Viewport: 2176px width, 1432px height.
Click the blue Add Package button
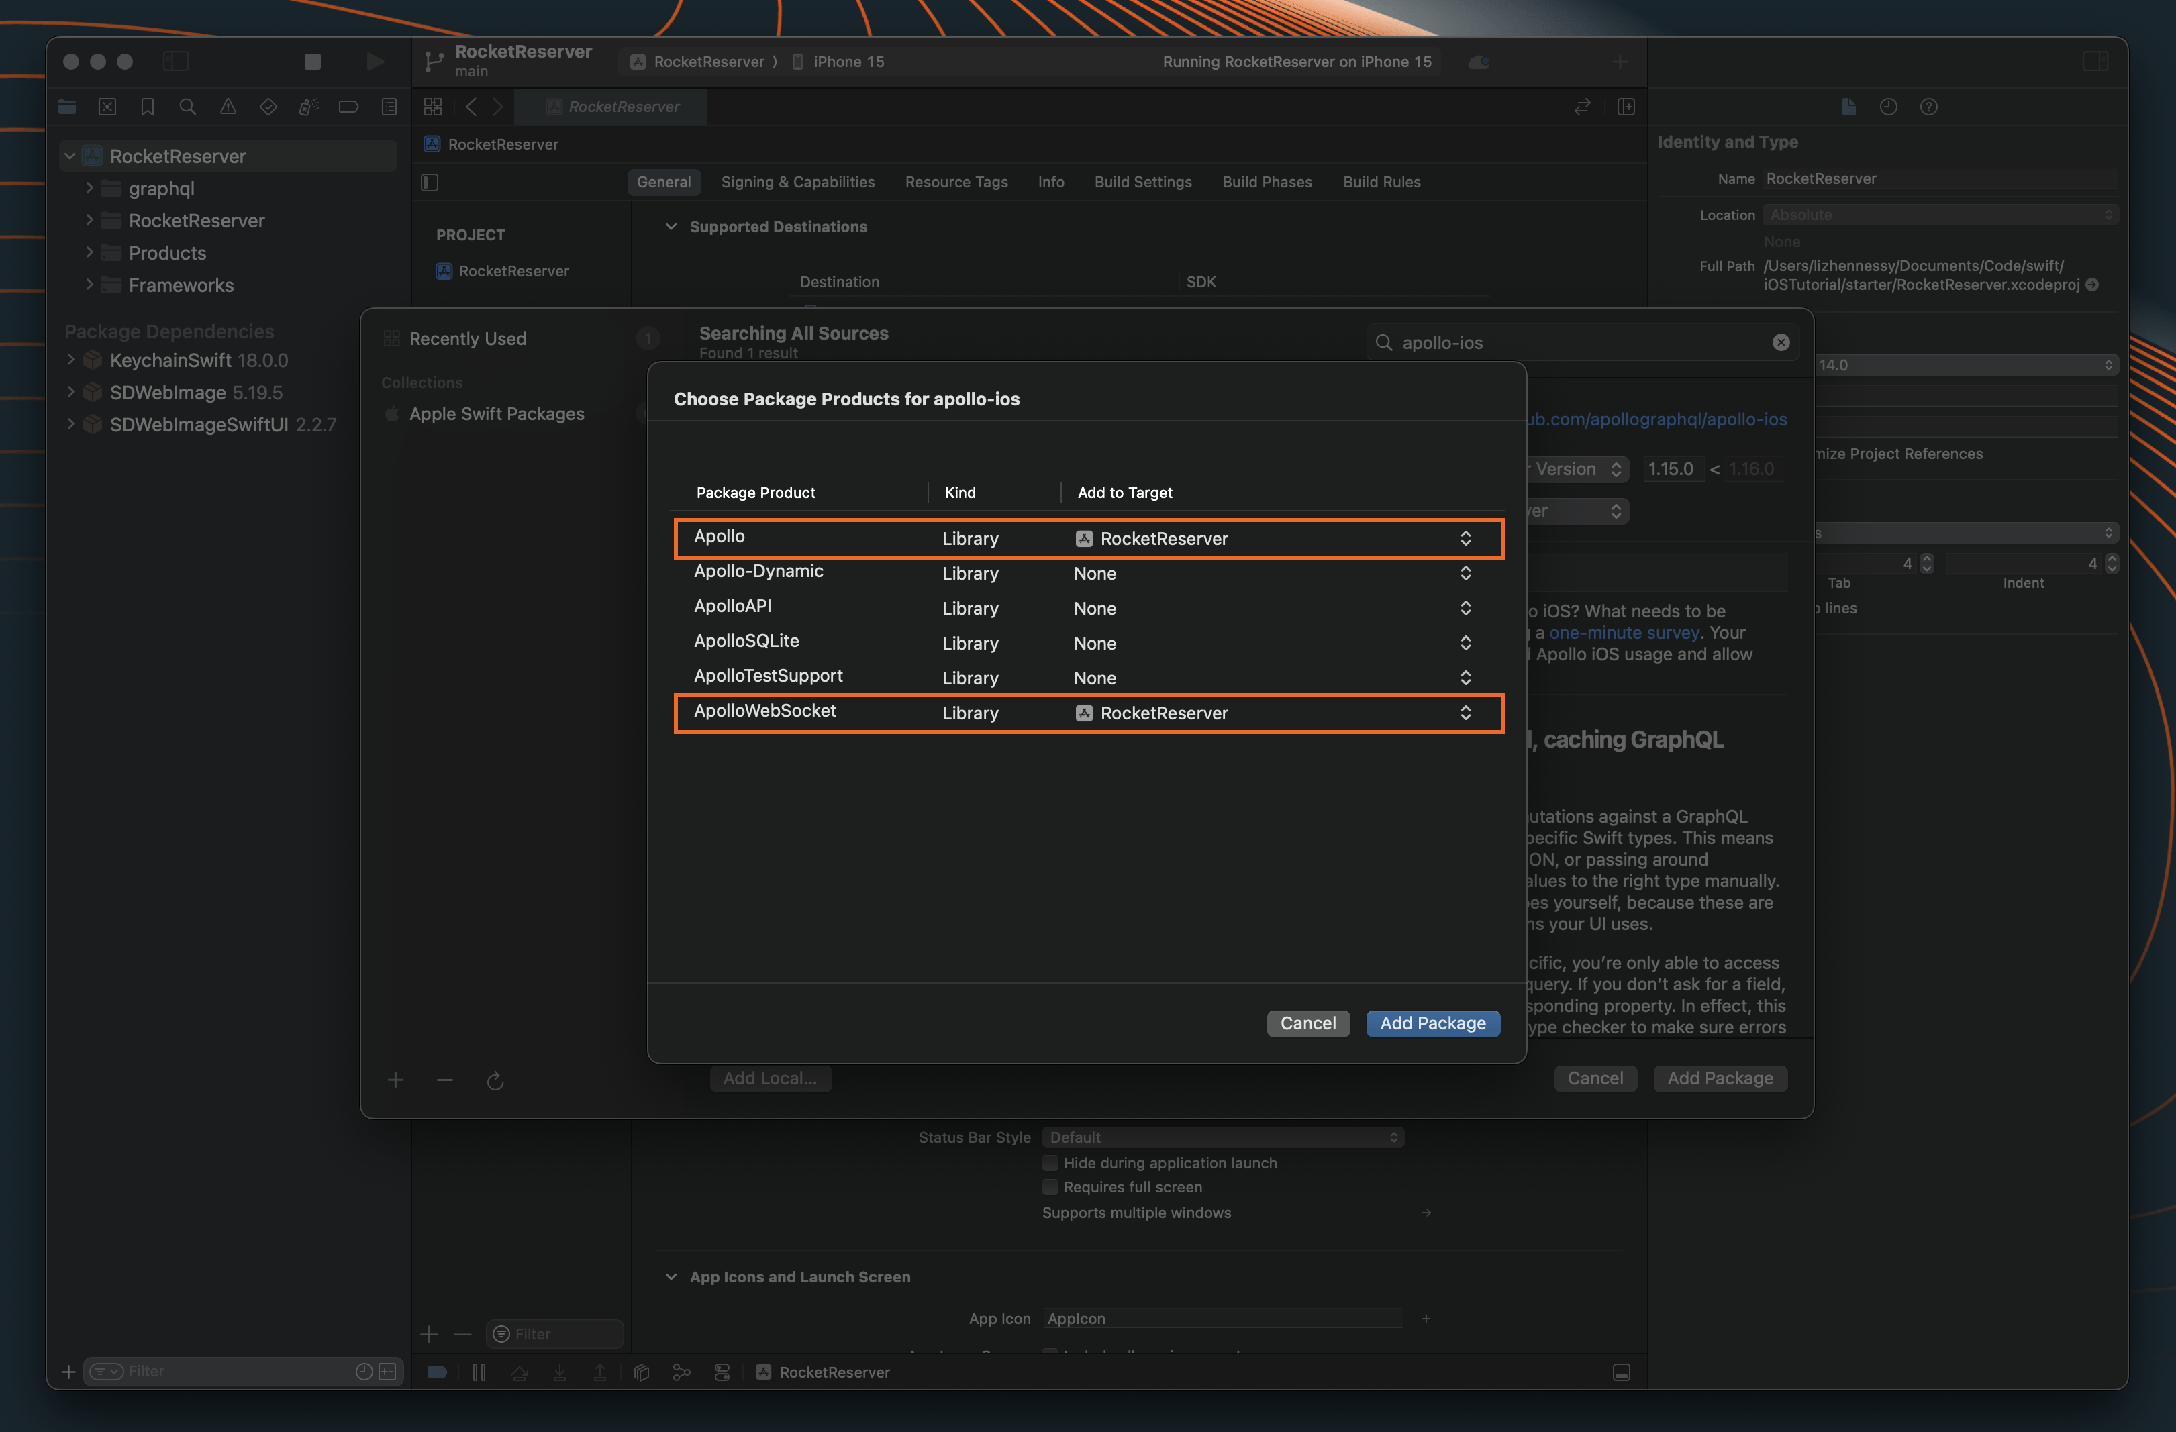tap(1432, 1023)
